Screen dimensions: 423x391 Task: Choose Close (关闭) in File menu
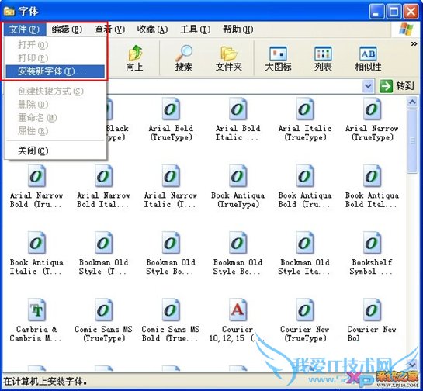[x=55, y=151]
